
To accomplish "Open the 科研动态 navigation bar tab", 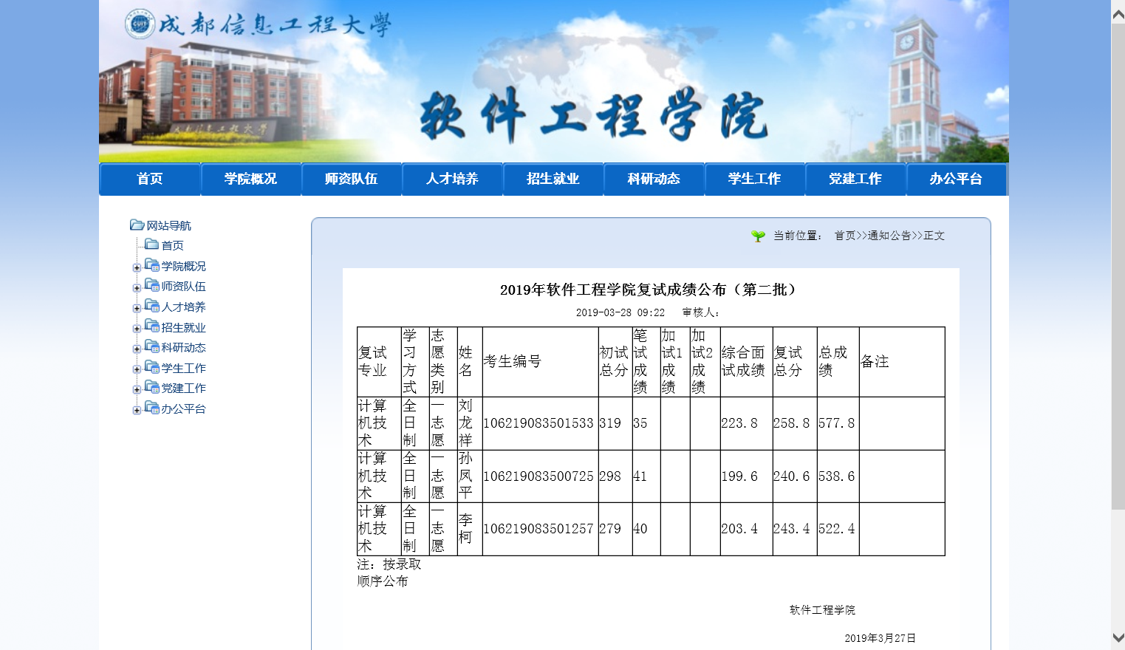I will click(654, 179).
